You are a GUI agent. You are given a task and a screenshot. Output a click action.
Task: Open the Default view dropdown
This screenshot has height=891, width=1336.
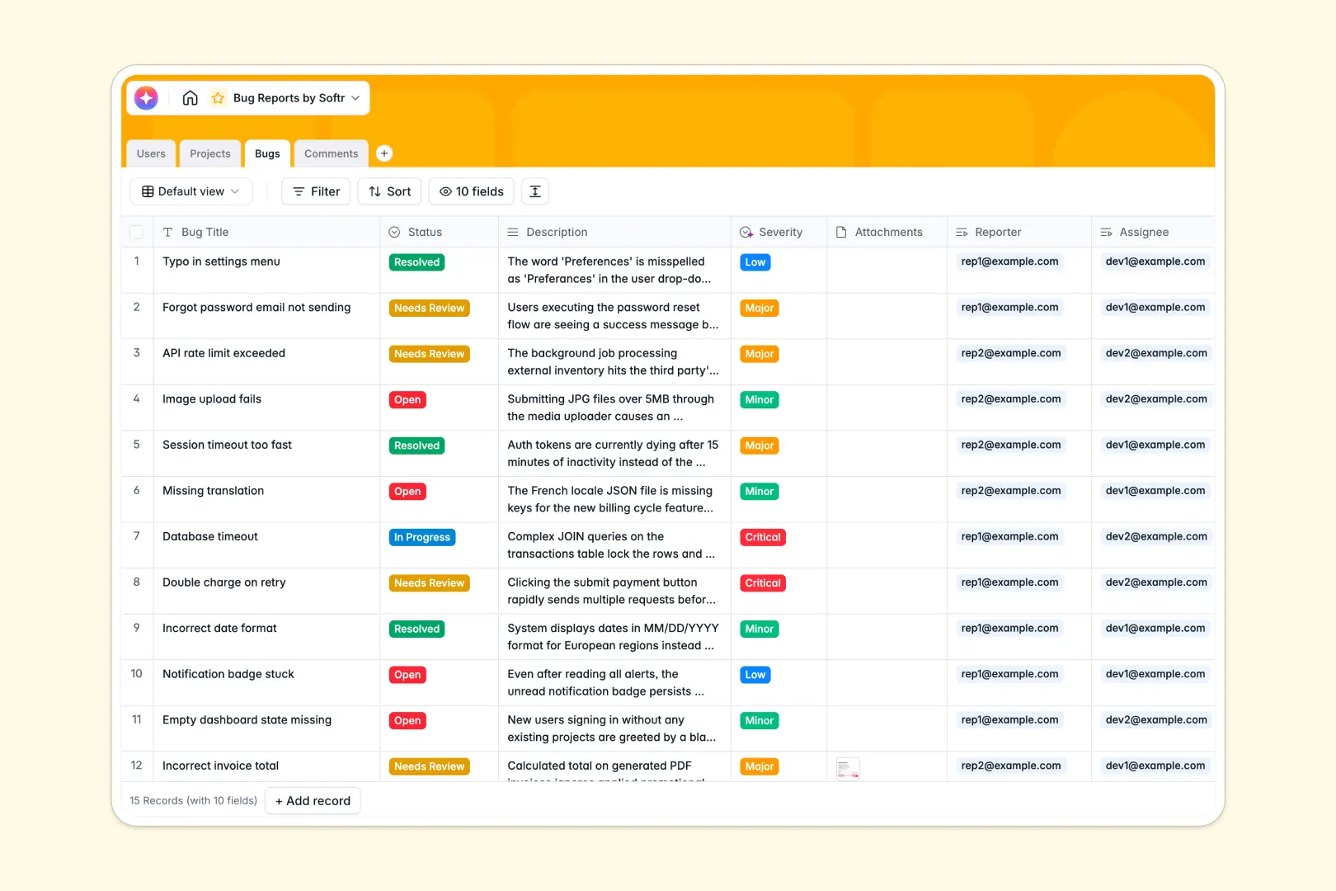(191, 191)
